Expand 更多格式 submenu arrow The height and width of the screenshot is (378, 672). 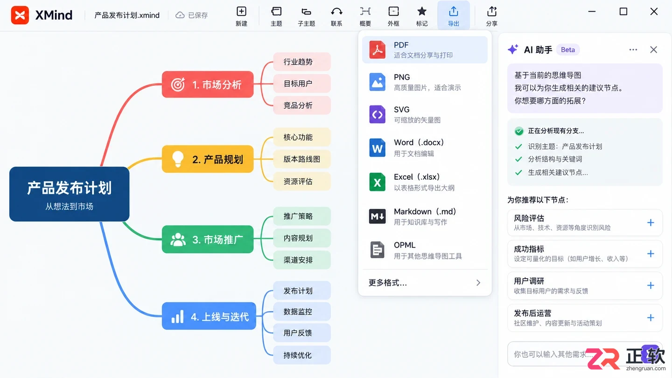tap(478, 283)
